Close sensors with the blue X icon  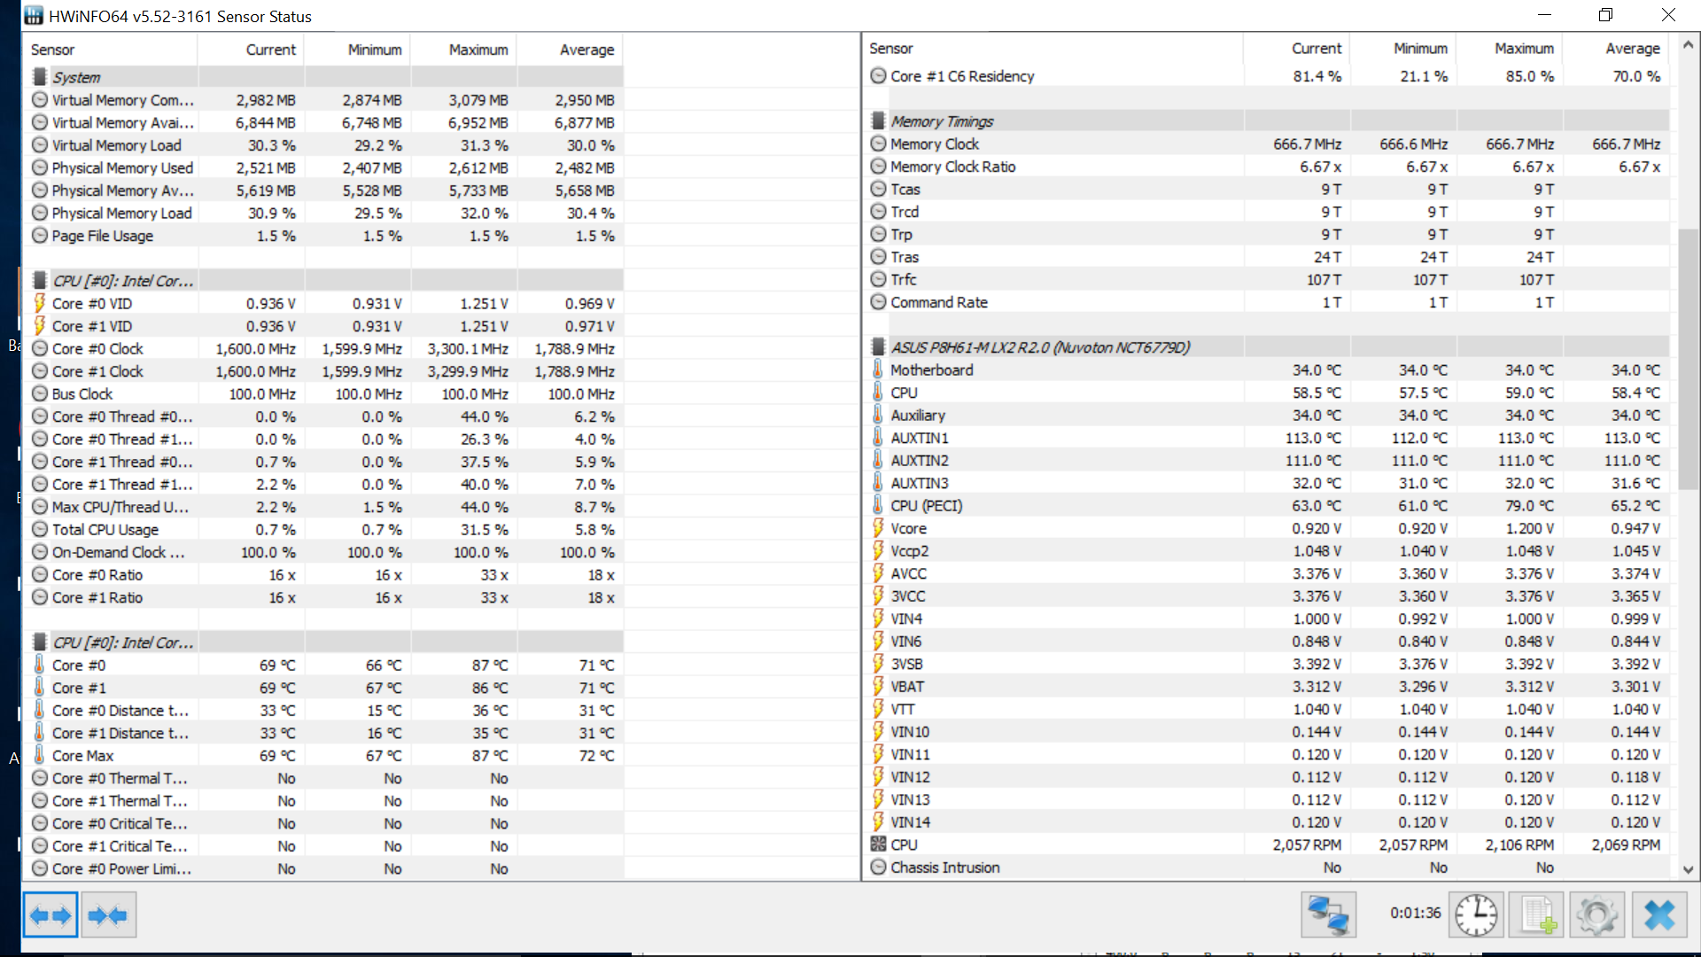point(1659,915)
